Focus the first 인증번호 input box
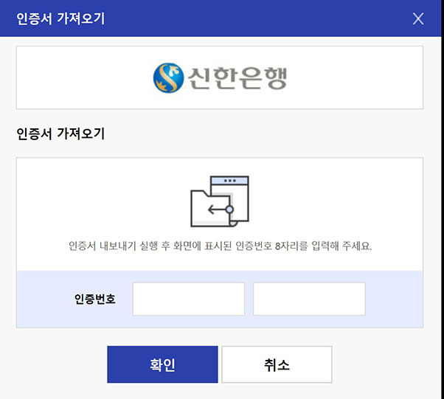The width and height of the screenshot is (444, 399). coord(189,299)
